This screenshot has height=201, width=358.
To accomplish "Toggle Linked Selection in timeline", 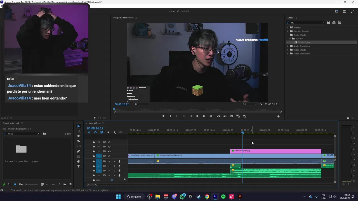I will (102, 132).
